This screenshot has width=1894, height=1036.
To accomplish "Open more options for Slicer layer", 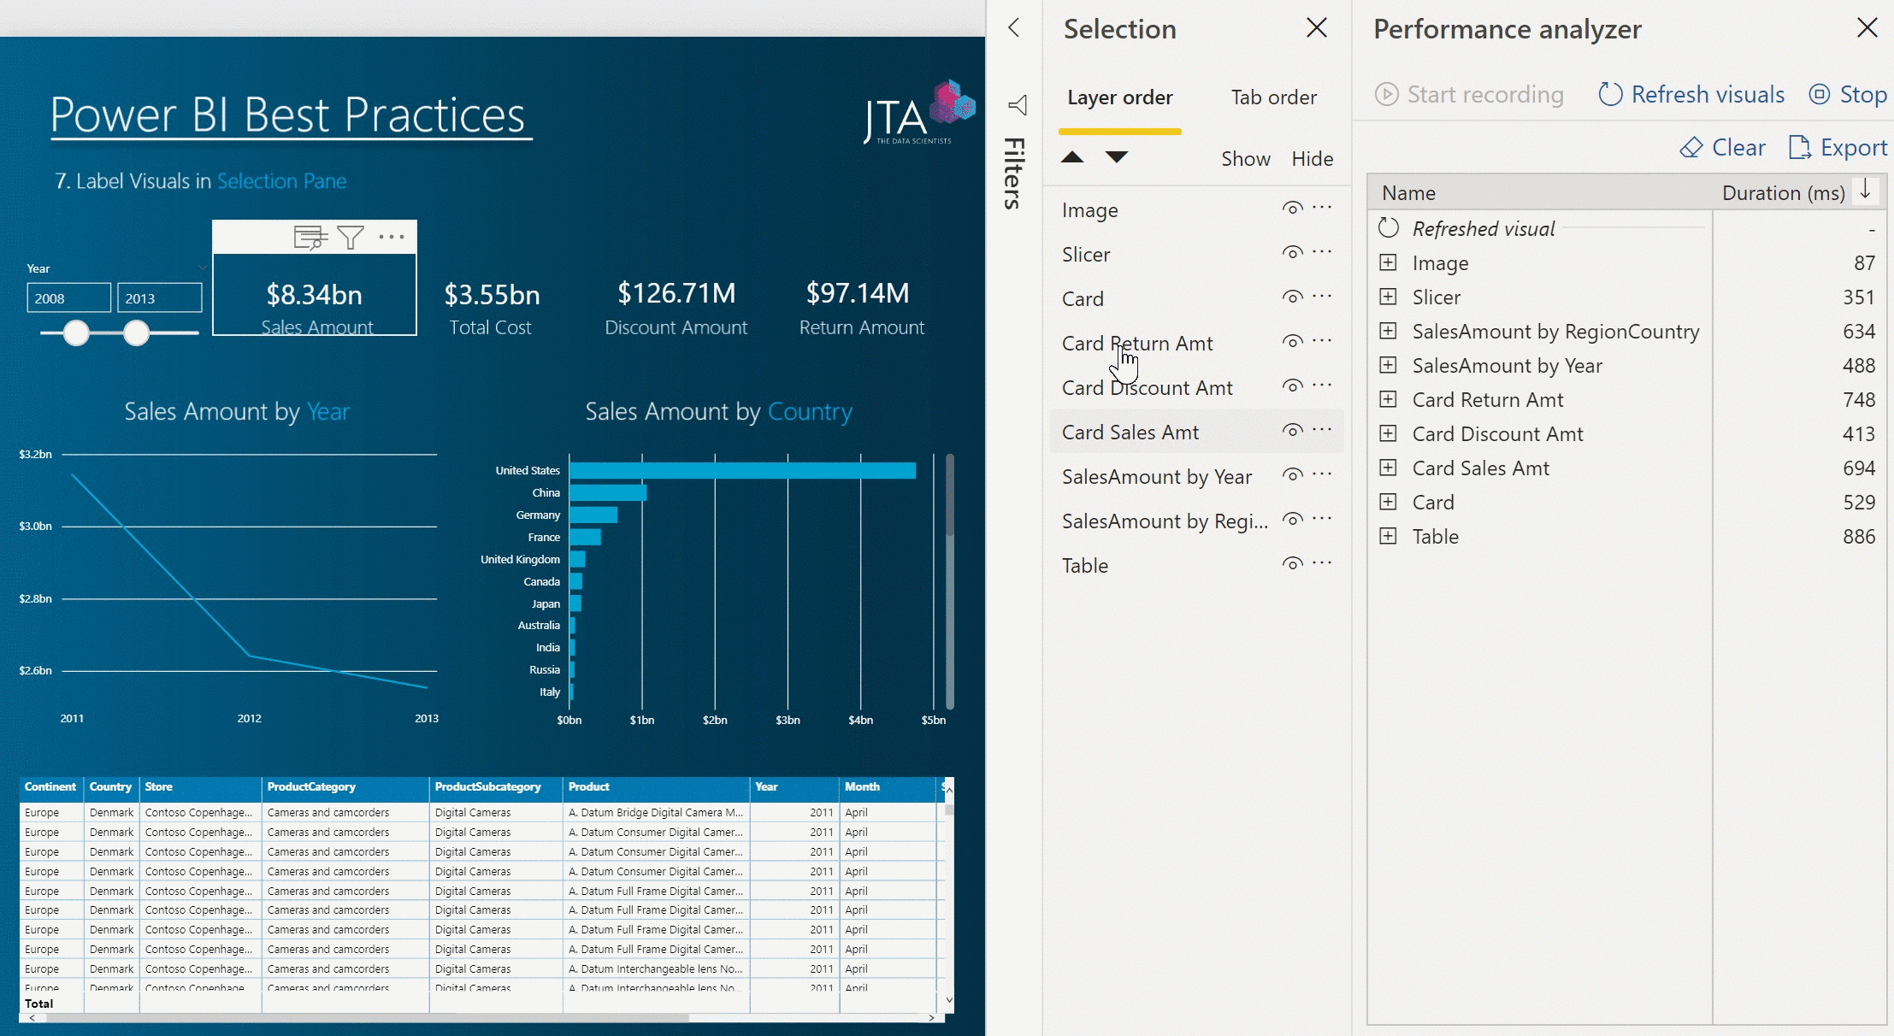I will point(1322,252).
